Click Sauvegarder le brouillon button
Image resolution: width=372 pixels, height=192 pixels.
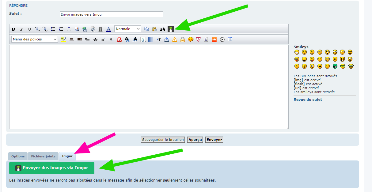[163, 140]
